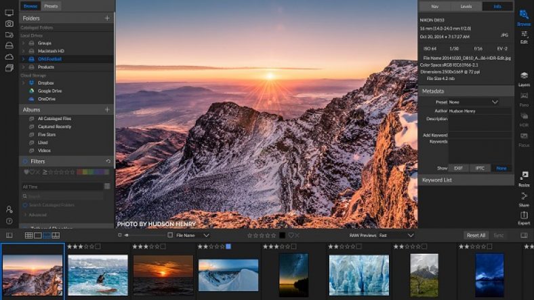Show EXIF metadata fields
Viewport: 534px width, 300px height.
(x=458, y=168)
